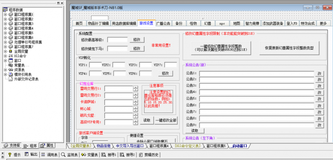Click the 模块引用表 icon

pyautogui.click(x=11, y=74)
